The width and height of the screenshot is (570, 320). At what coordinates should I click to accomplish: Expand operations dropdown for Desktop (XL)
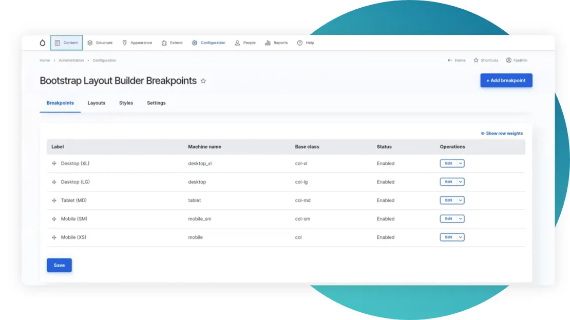(461, 164)
